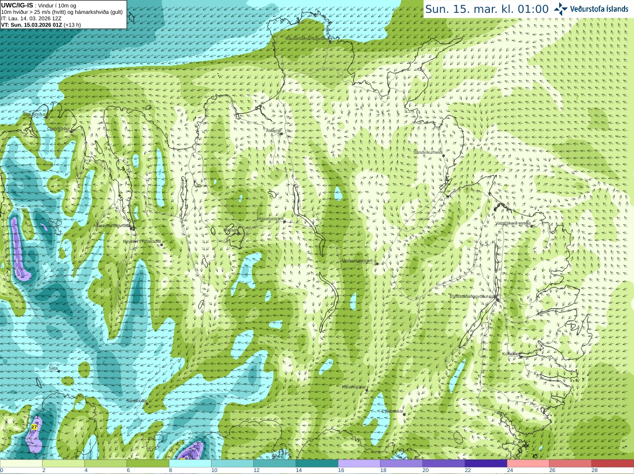Pick the light cyan 8–10 m/s legend swatch
Screen dimensions: 634x474
190,464
